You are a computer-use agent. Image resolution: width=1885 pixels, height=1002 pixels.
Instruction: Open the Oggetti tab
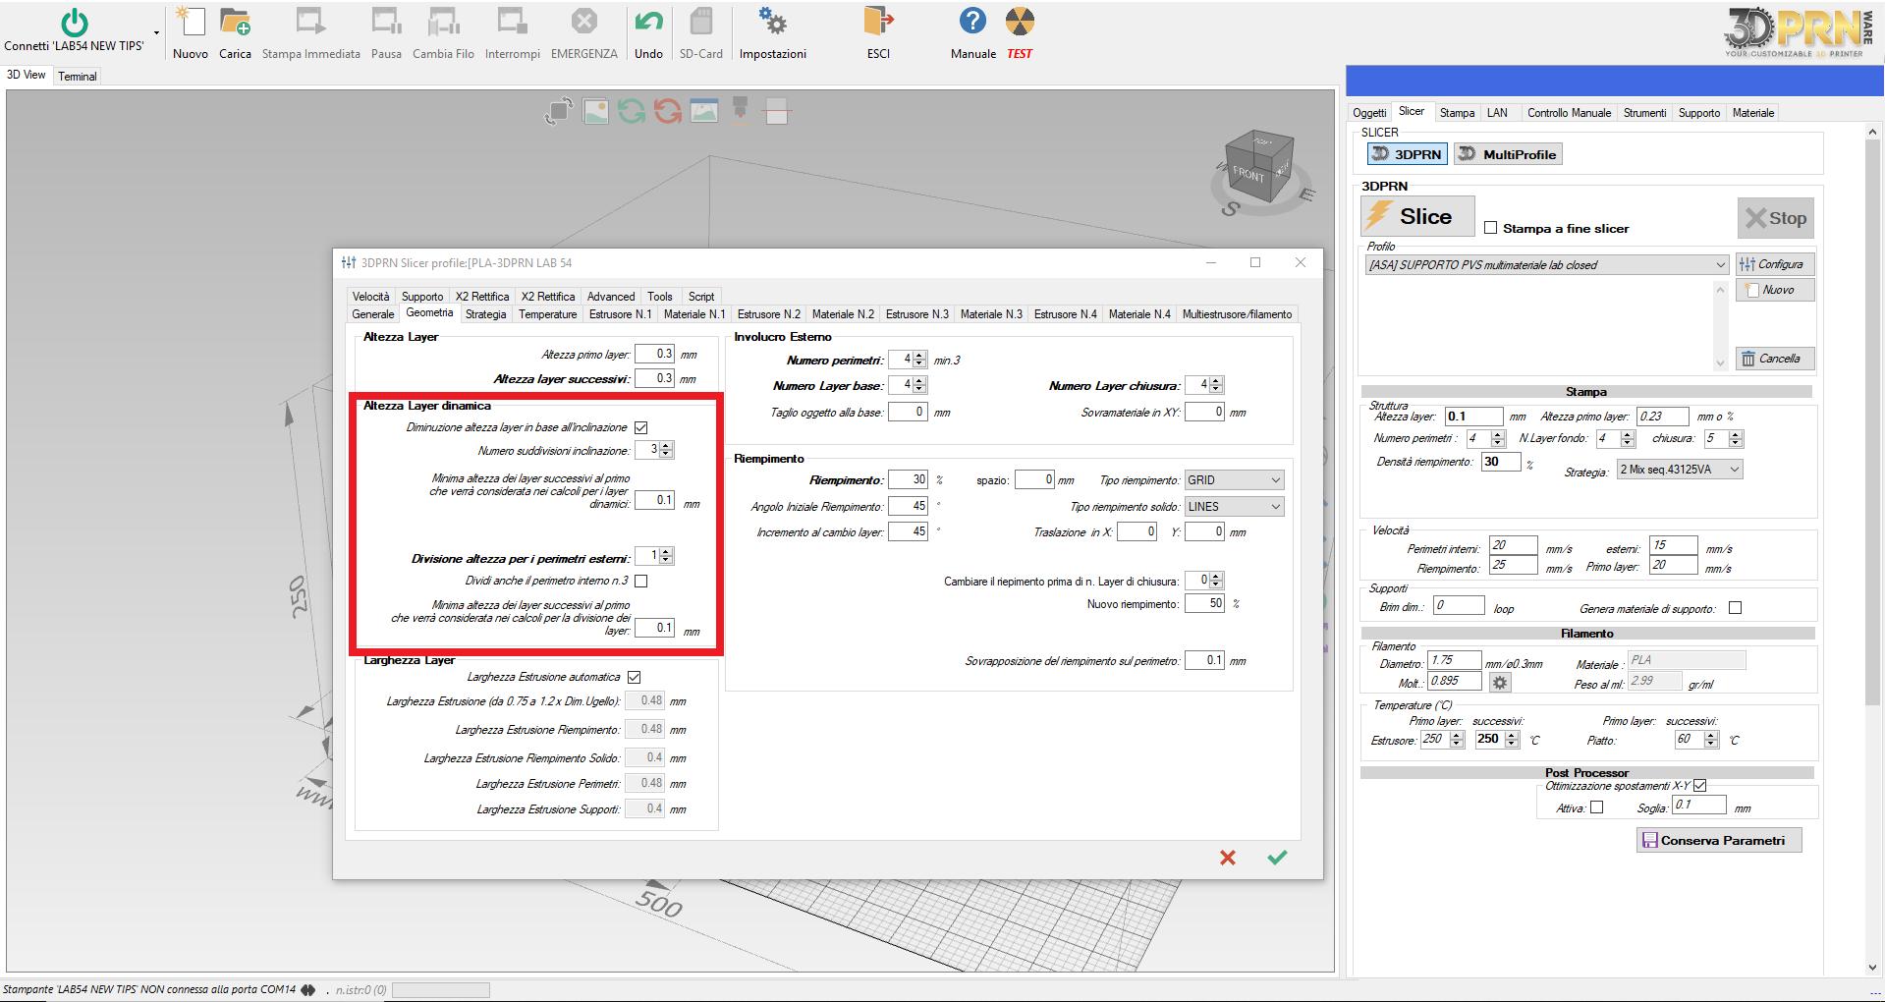(x=1369, y=113)
